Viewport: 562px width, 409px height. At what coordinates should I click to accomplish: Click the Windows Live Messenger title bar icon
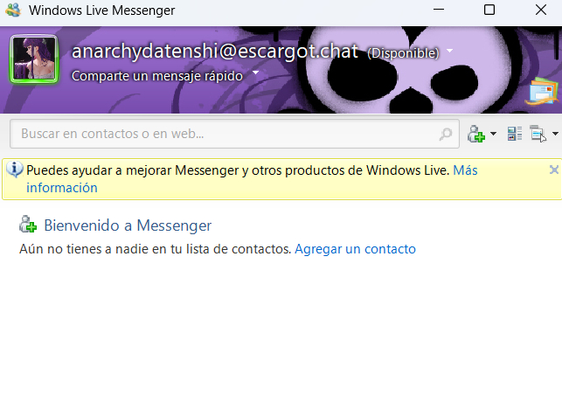click(x=12, y=10)
